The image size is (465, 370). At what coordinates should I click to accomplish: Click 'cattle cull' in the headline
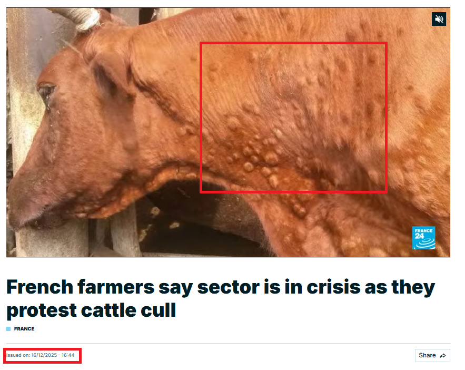click(128, 310)
